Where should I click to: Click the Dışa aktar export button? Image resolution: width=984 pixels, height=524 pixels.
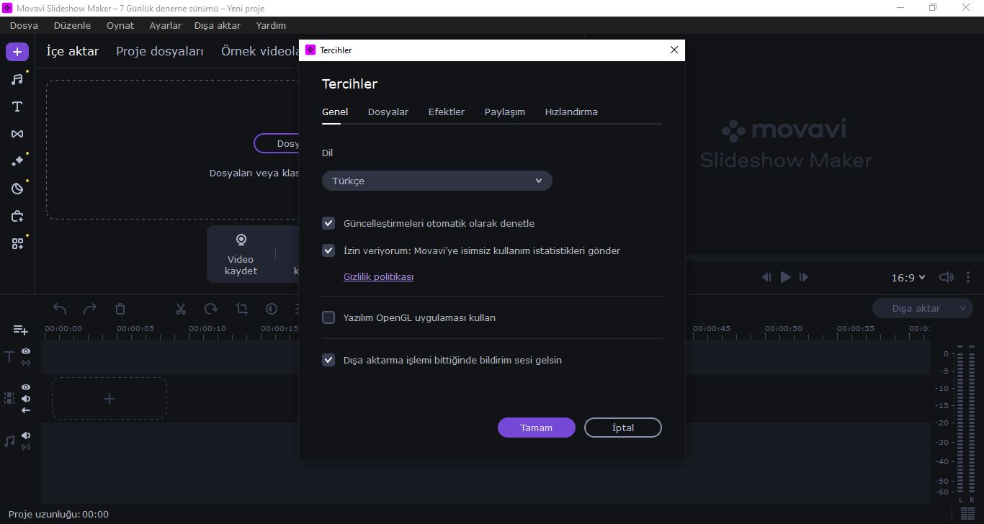pos(915,308)
